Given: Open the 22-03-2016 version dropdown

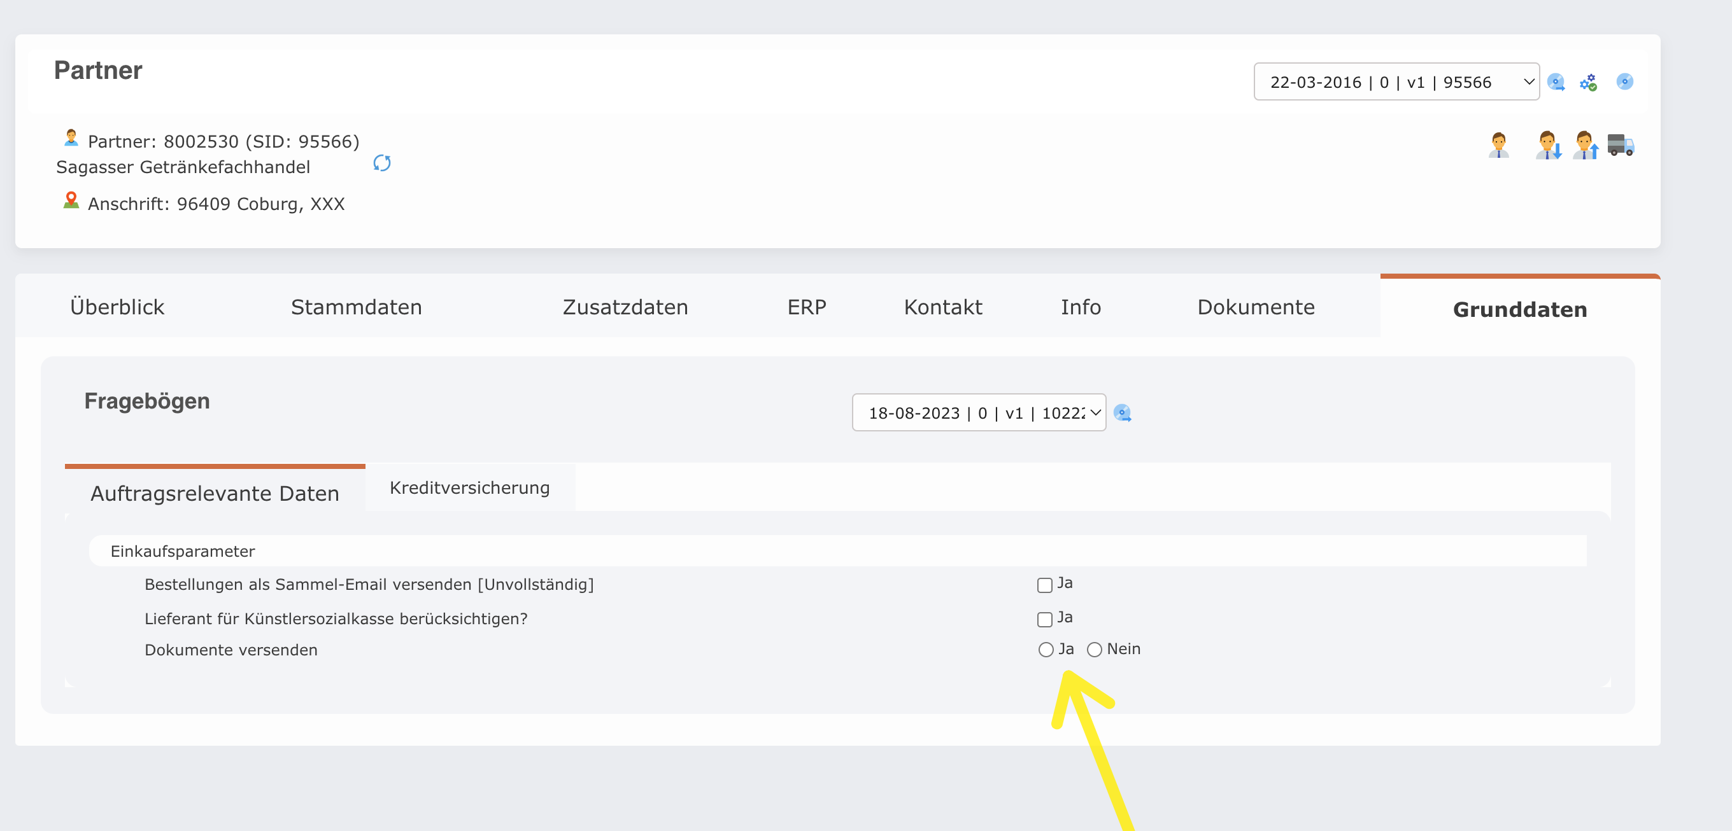Looking at the screenshot, I should (1396, 81).
